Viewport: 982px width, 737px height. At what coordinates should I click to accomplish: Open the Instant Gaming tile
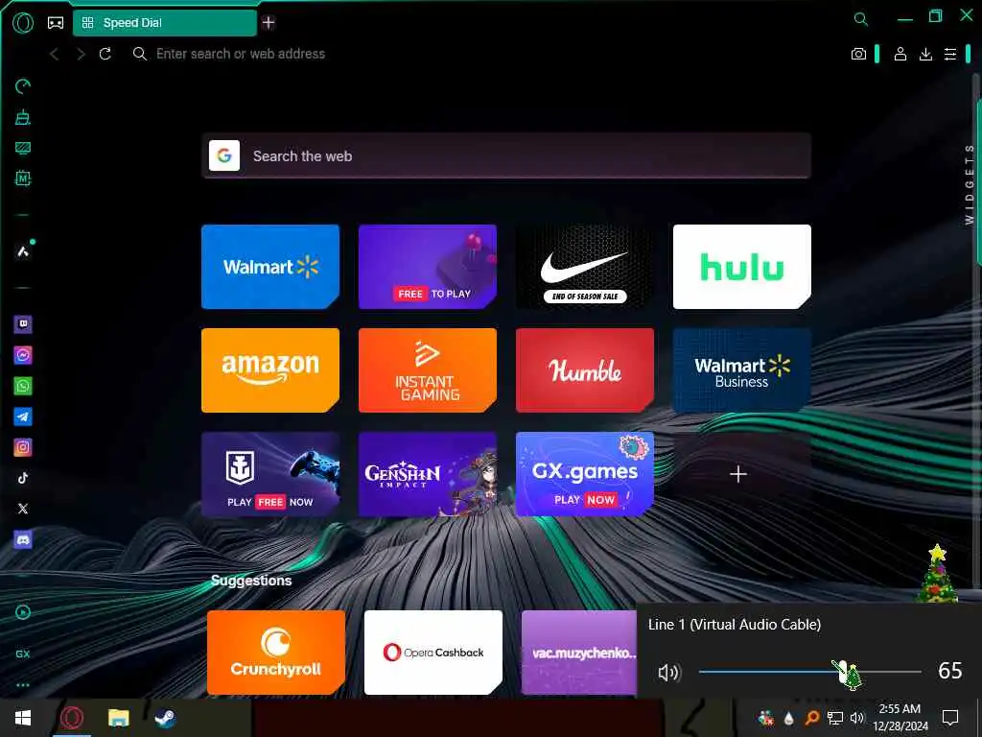coord(428,370)
